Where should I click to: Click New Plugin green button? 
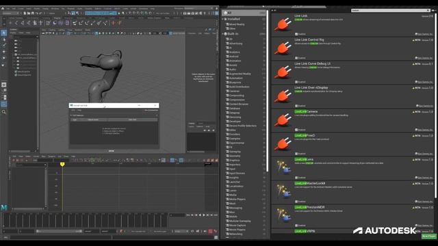pyautogui.click(x=429, y=236)
